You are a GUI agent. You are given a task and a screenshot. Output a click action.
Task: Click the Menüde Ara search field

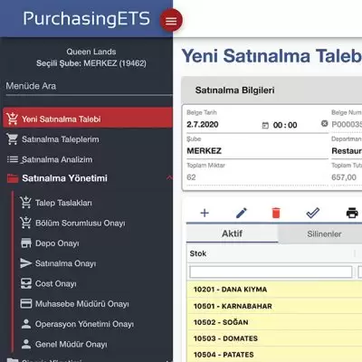(x=89, y=86)
